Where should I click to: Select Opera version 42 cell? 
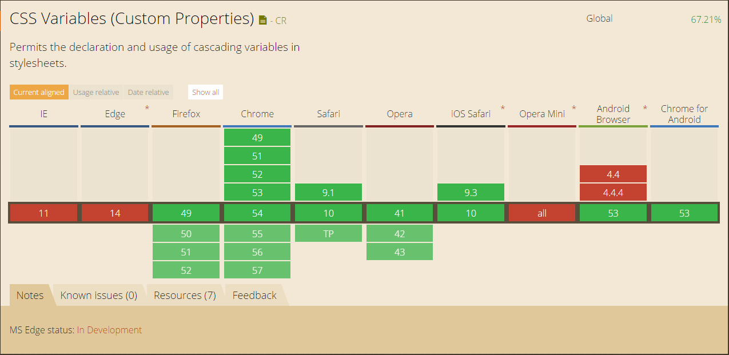click(400, 233)
